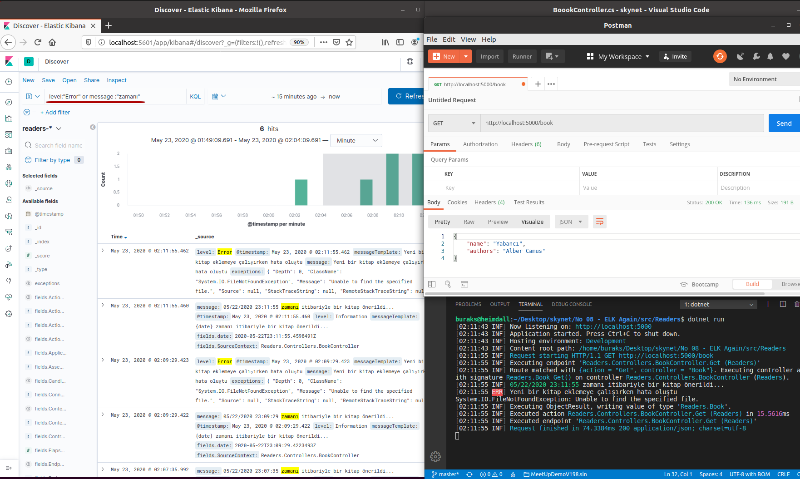Open the GET method dropdown
This screenshot has height=479, width=800.
click(x=454, y=123)
